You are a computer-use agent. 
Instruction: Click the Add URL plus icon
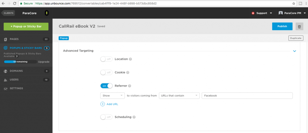103,104
